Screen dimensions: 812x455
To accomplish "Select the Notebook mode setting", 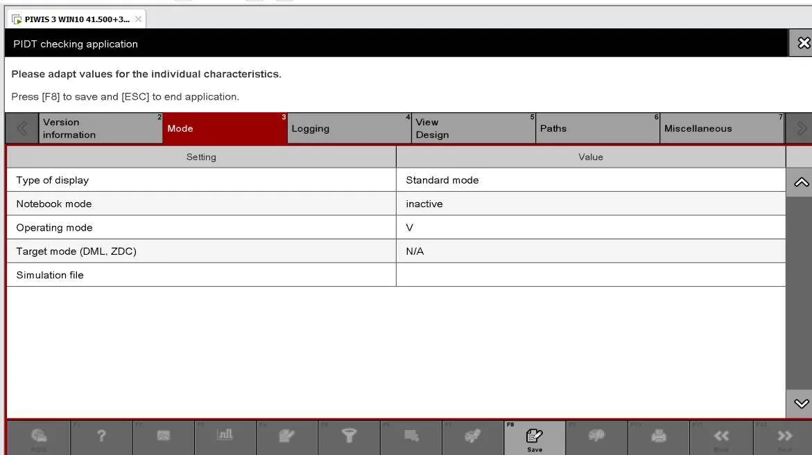I will (x=202, y=204).
